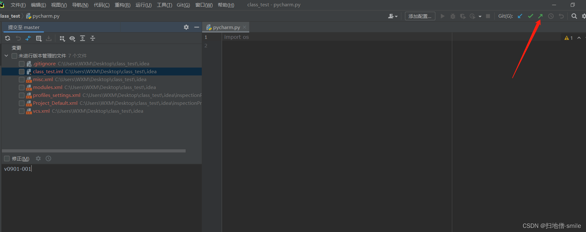Check the misc.xml checkbox
The height and width of the screenshot is (232, 586).
pos(22,80)
